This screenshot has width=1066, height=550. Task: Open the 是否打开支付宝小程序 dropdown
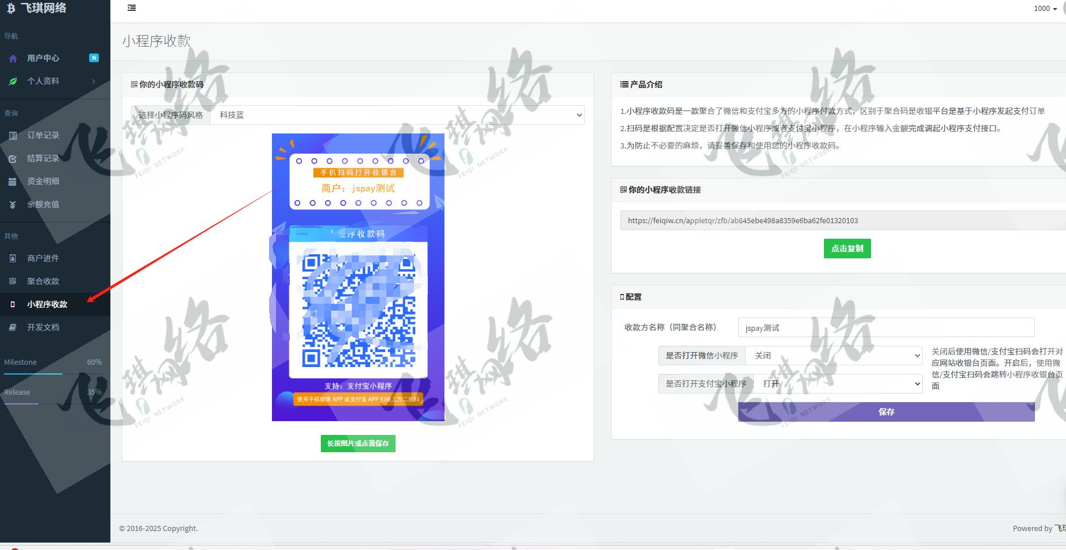(x=838, y=384)
